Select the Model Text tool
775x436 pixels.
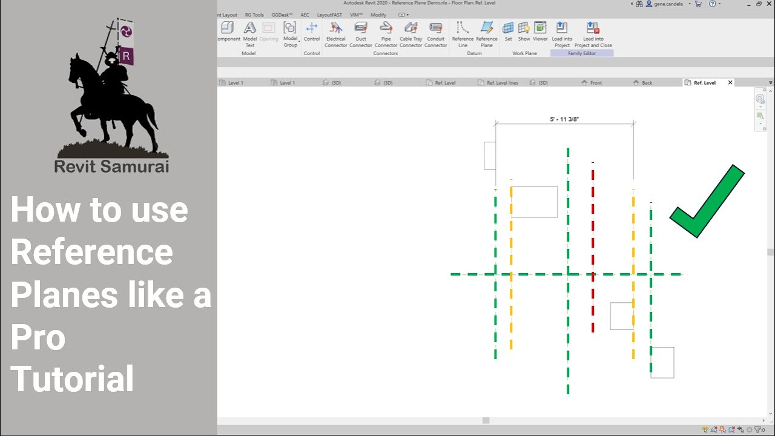pyautogui.click(x=250, y=33)
